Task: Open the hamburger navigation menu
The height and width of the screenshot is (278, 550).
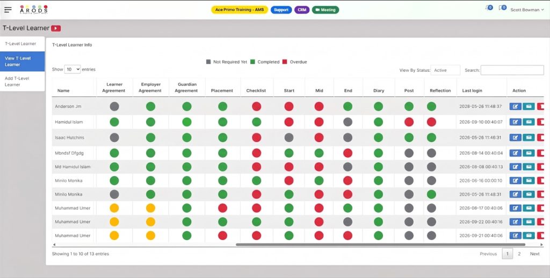Action: (x=8, y=10)
